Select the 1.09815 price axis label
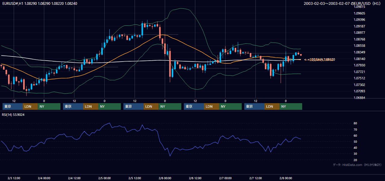Screen dimensions: 385x181 click(x=359, y=7)
